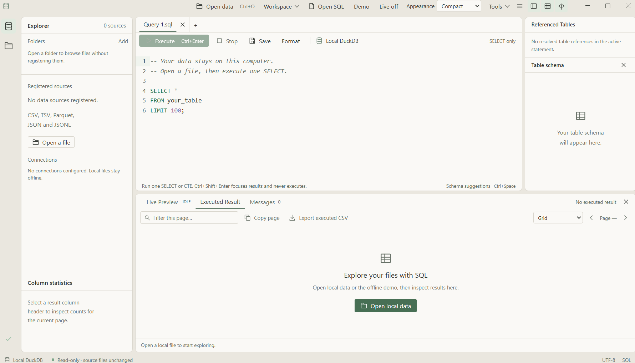Click the app logo icon in title bar
The height and width of the screenshot is (363, 635).
click(x=6, y=6)
